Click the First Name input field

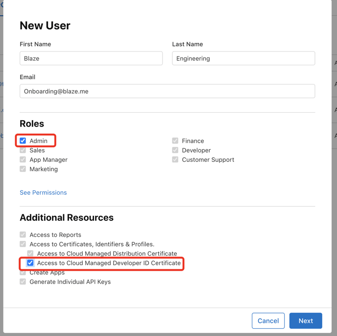[x=91, y=58]
